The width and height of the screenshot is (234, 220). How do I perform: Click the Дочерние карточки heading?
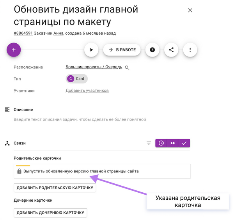point(33,200)
